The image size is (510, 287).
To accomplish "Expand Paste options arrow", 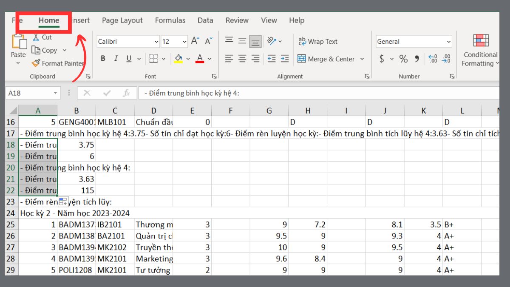I will (18, 63).
